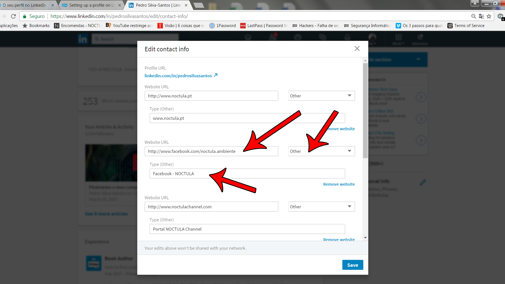Click the browser forward arrow
This screenshot has width=505, height=284.
[x=3, y=16]
